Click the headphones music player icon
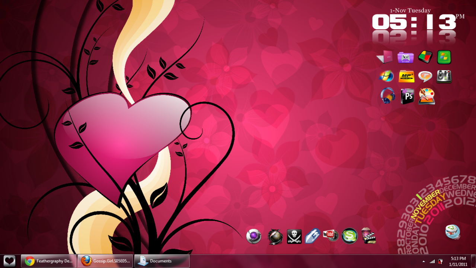This screenshot has width=476, height=268. 387,96
